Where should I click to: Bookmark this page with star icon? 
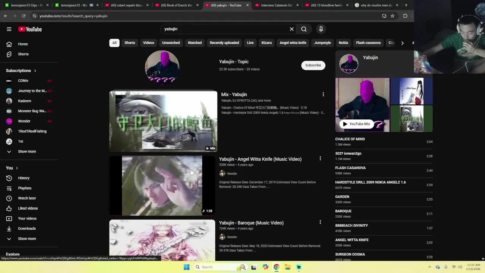click(393, 16)
